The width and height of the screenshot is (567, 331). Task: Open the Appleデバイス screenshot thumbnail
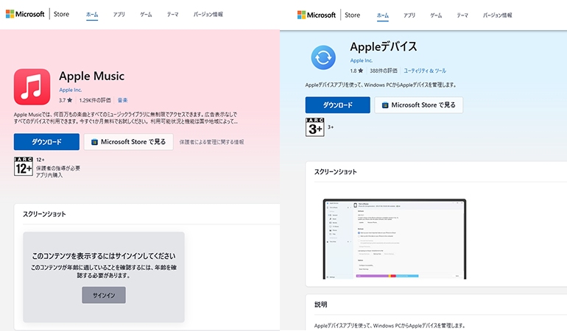click(x=395, y=239)
